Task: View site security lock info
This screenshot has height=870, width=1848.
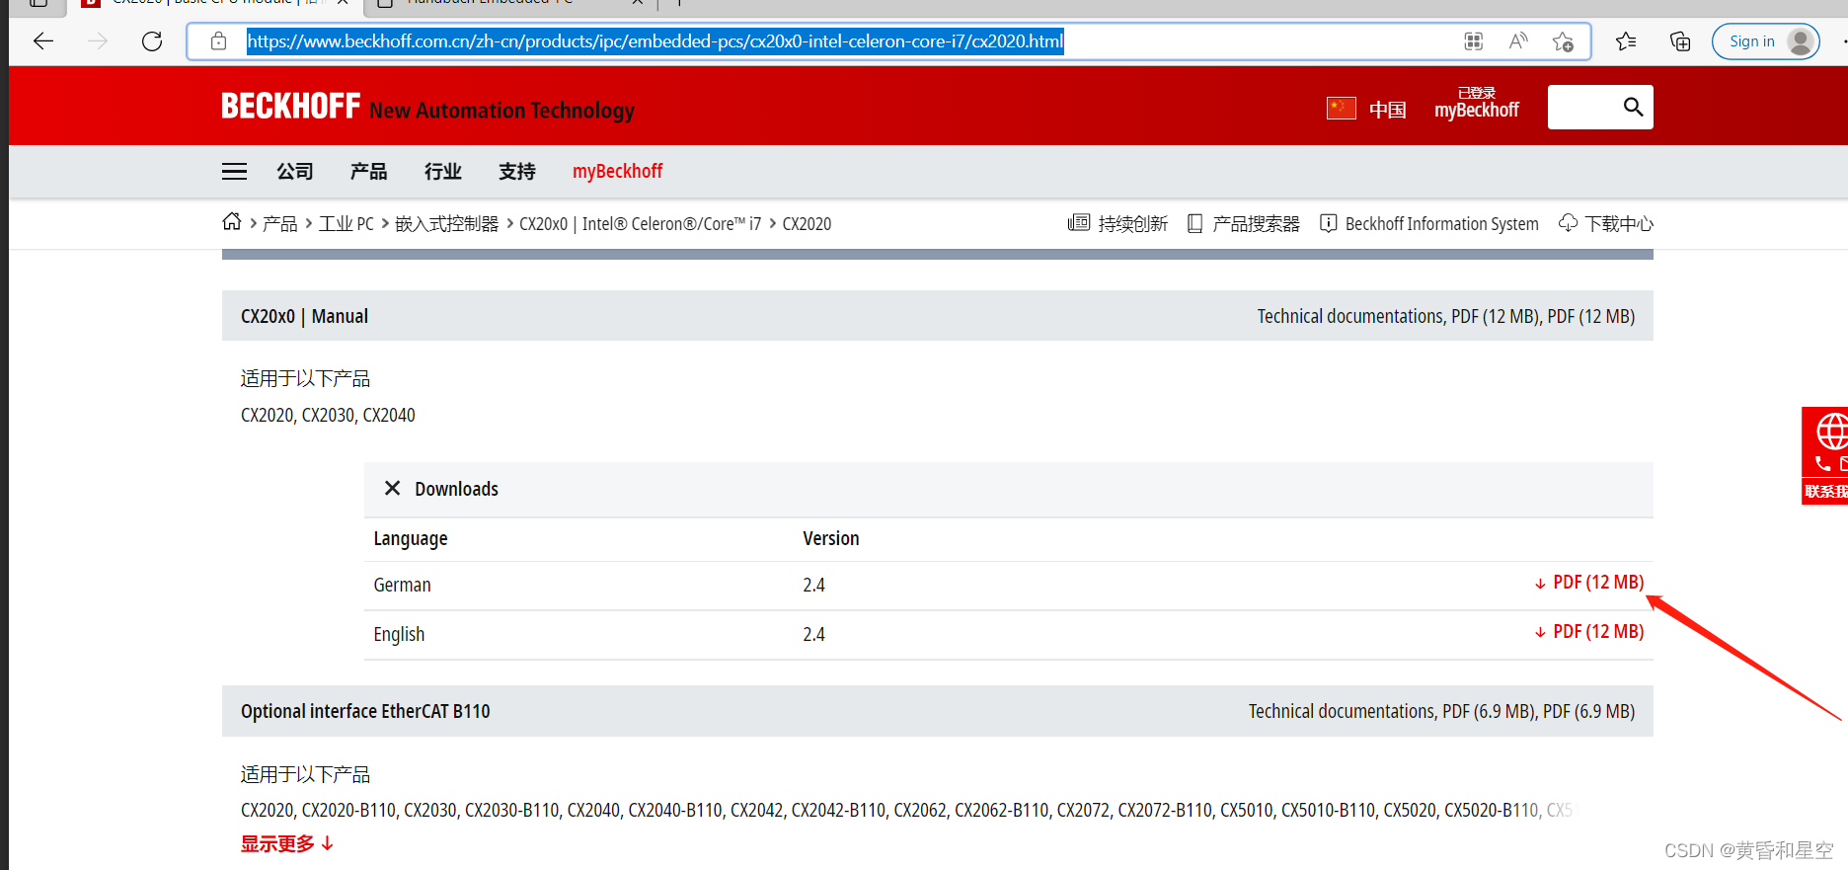Action: coord(219,41)
